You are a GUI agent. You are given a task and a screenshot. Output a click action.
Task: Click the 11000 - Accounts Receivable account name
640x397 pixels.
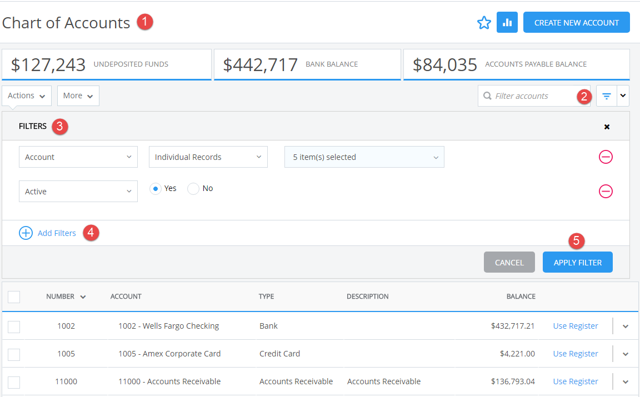pyautogui.click(x=169, y=381)
